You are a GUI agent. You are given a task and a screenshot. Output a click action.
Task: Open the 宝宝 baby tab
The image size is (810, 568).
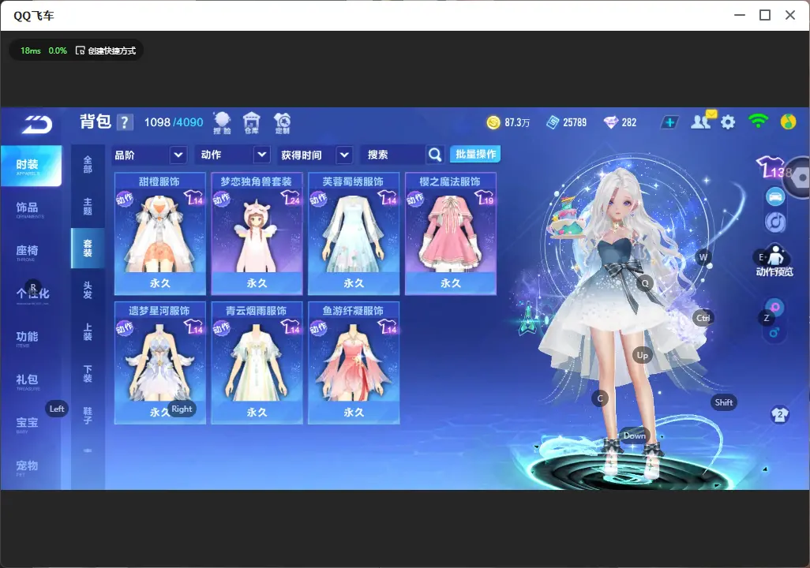pyautogui.click(x=31, y=424)
